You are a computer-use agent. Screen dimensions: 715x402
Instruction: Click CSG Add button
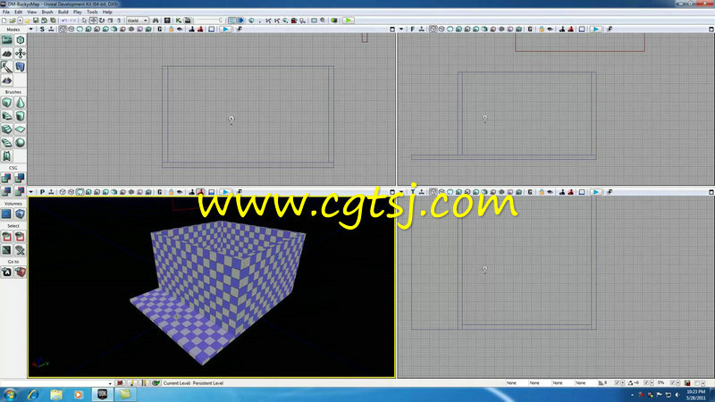7,178
